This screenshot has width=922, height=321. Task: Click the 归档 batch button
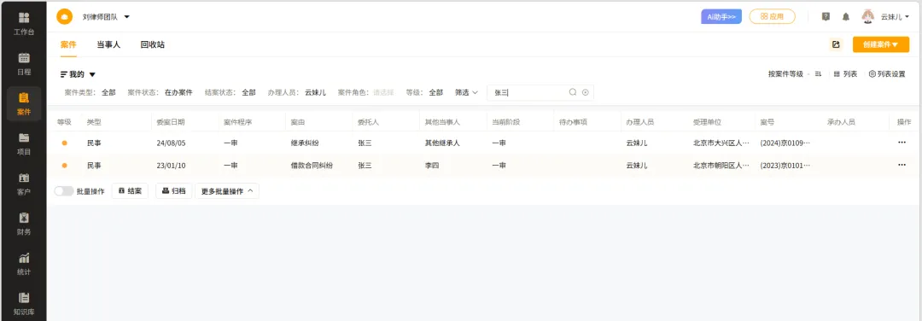point(174,191)
